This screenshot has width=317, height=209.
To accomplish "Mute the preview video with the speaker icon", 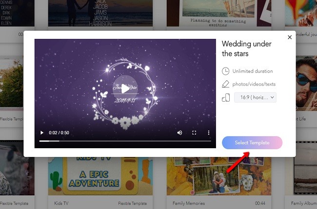I will tap(179, 133).
